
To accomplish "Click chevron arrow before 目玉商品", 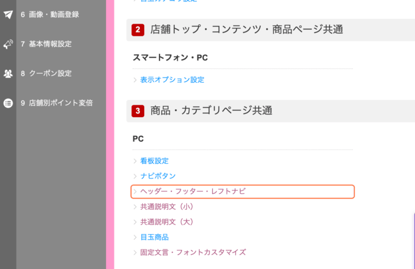I will pos(135,237).
